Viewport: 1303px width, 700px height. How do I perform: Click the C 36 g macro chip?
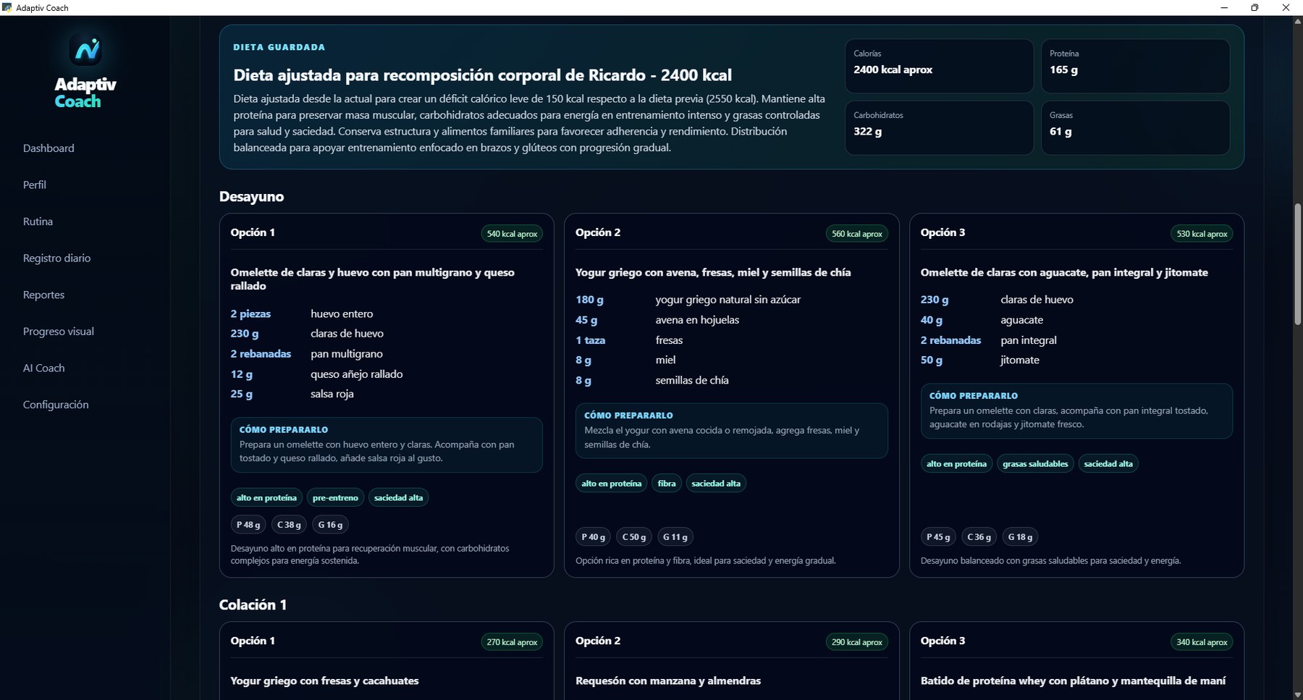point(979,537)
